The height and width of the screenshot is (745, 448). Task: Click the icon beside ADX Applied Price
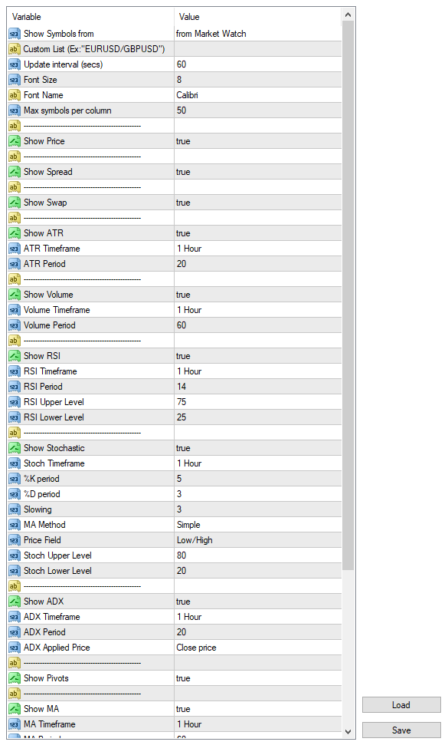tap(15, 648)
